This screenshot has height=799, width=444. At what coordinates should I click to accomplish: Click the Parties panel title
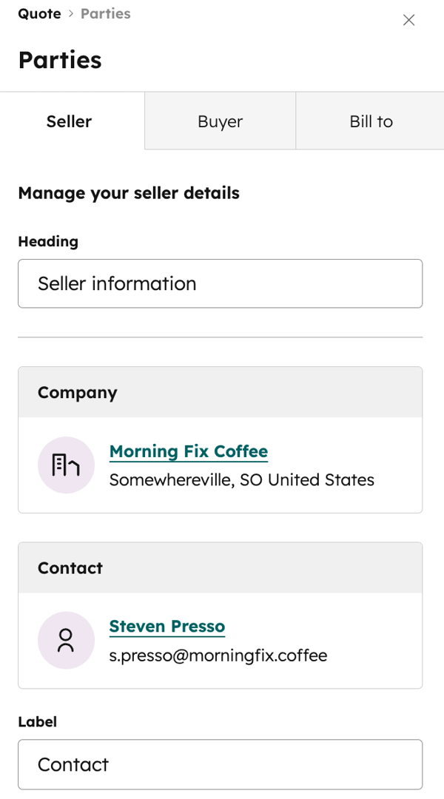[60, 60]
